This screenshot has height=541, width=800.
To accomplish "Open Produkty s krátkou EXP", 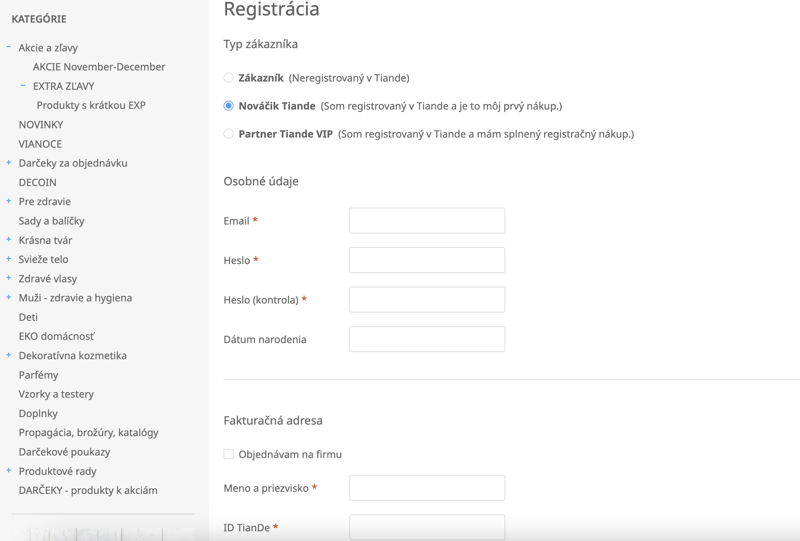I will pos(91,105).
